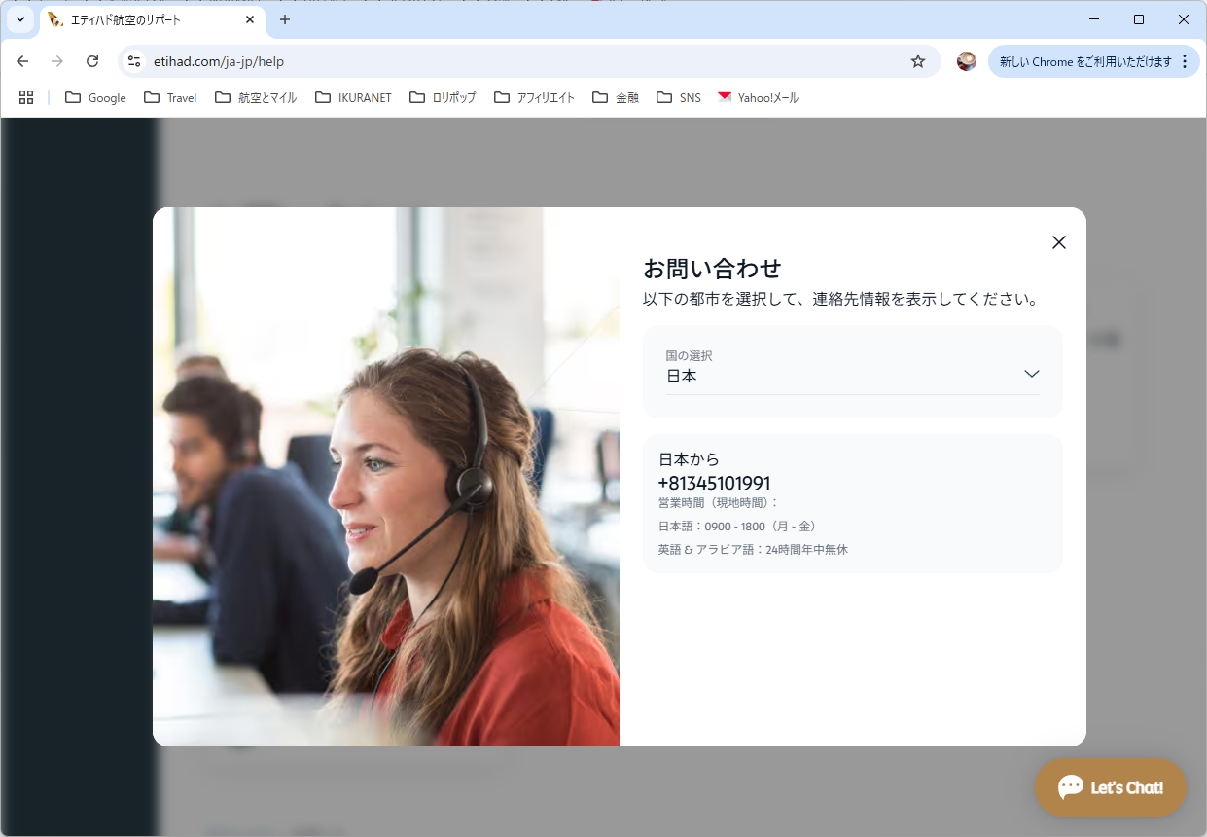
Task: Open the Chrome profile avatar
Action: [x=966, y=61]
